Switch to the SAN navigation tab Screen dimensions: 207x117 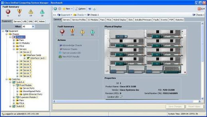pyautogui.click(x=30, y=21)
